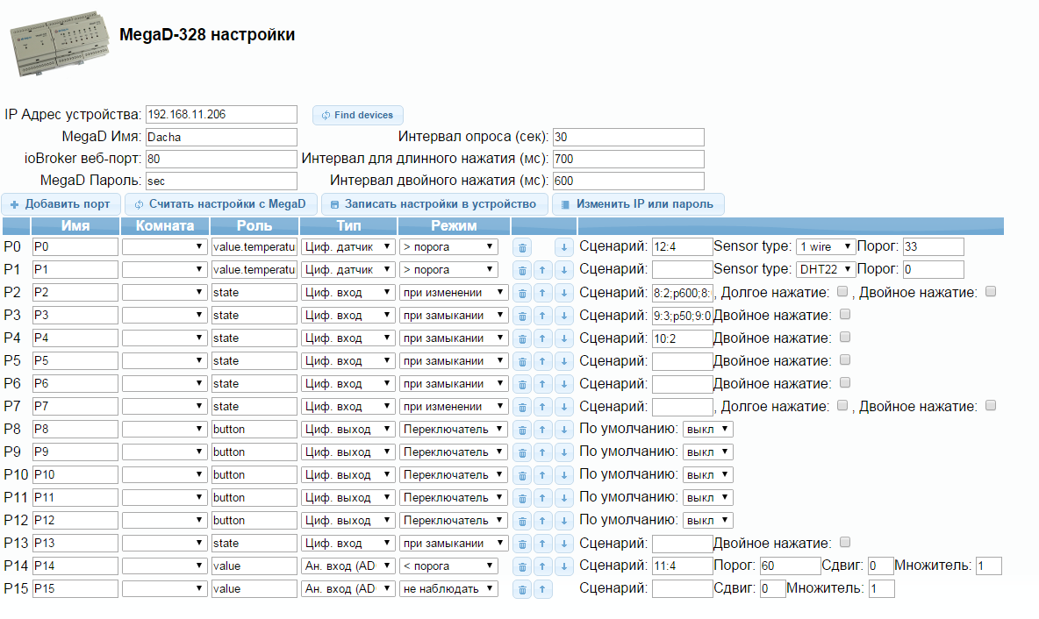Delete port P8 using trash icon

pos(522,430)
